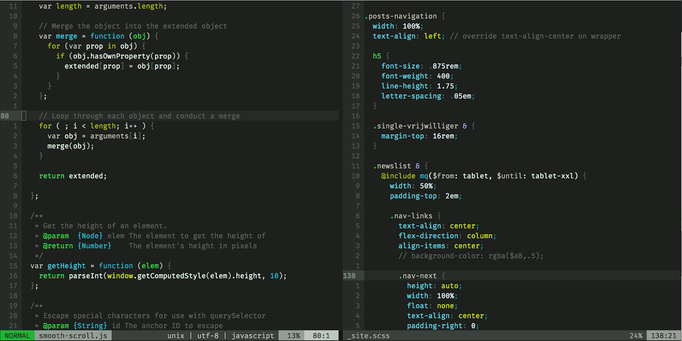Click the '@return {Number}' doc line
This screenshot has height=341, width=682.
146,246
